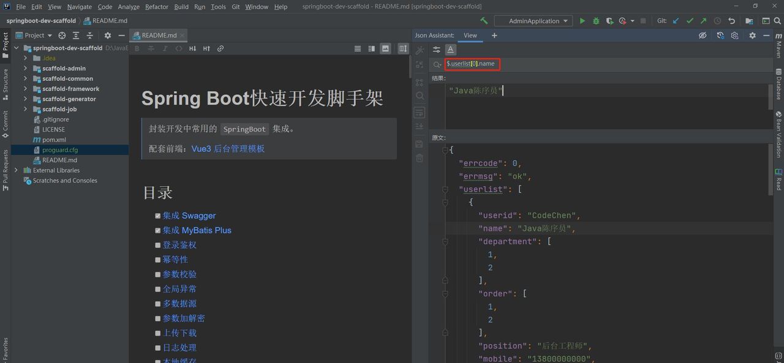Open Search Everywhere with the magnifier icon

coord(777,20)
